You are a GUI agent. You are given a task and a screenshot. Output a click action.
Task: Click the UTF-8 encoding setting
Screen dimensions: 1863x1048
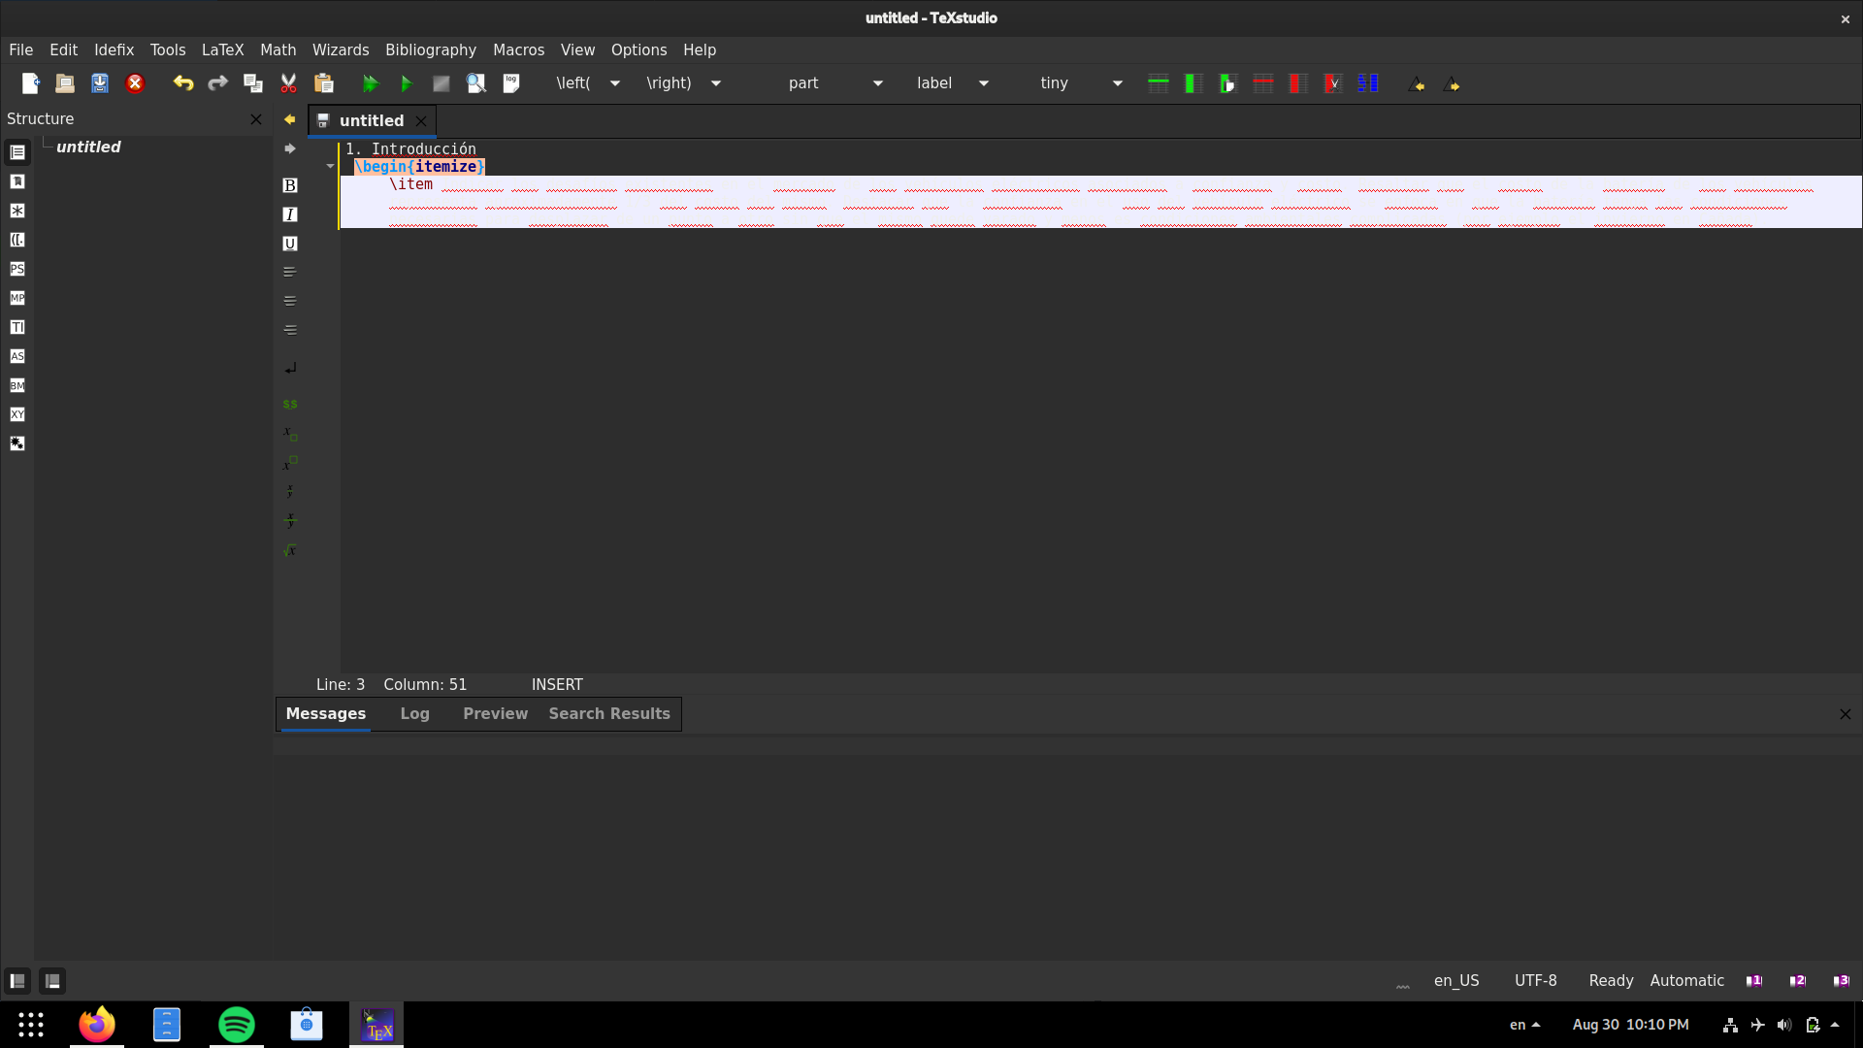1535,981
